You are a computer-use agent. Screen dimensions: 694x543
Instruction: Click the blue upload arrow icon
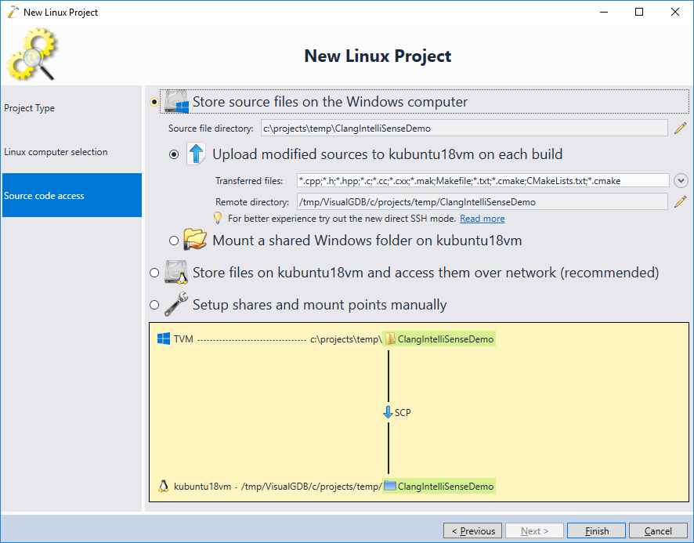point(196,154)
